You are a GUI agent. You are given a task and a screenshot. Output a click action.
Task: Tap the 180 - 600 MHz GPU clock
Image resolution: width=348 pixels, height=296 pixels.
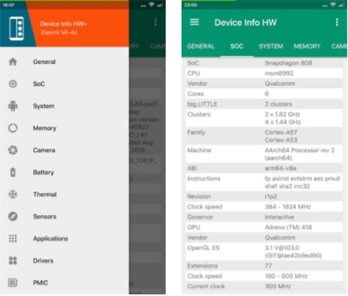pyautogui.click(x=286, y=276)
